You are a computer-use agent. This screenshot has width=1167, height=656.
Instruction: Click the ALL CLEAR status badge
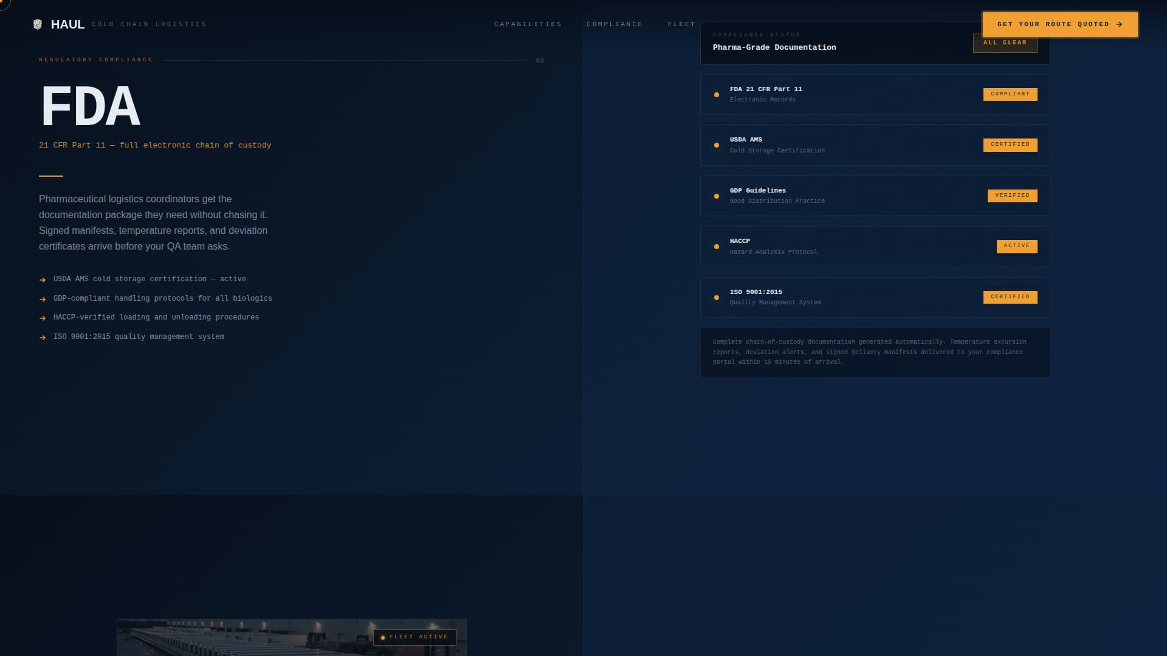[x=1005, y=45]
